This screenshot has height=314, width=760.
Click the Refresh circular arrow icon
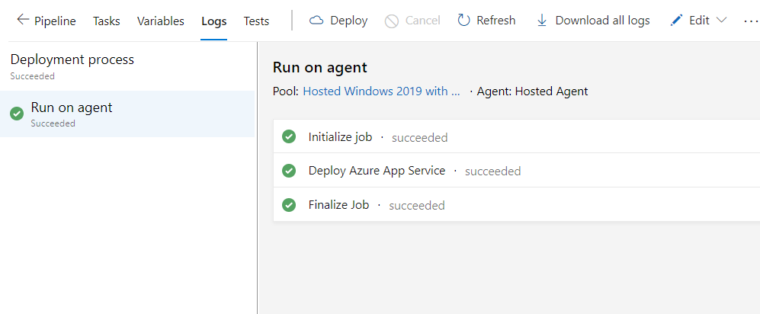tap(463, 21)
